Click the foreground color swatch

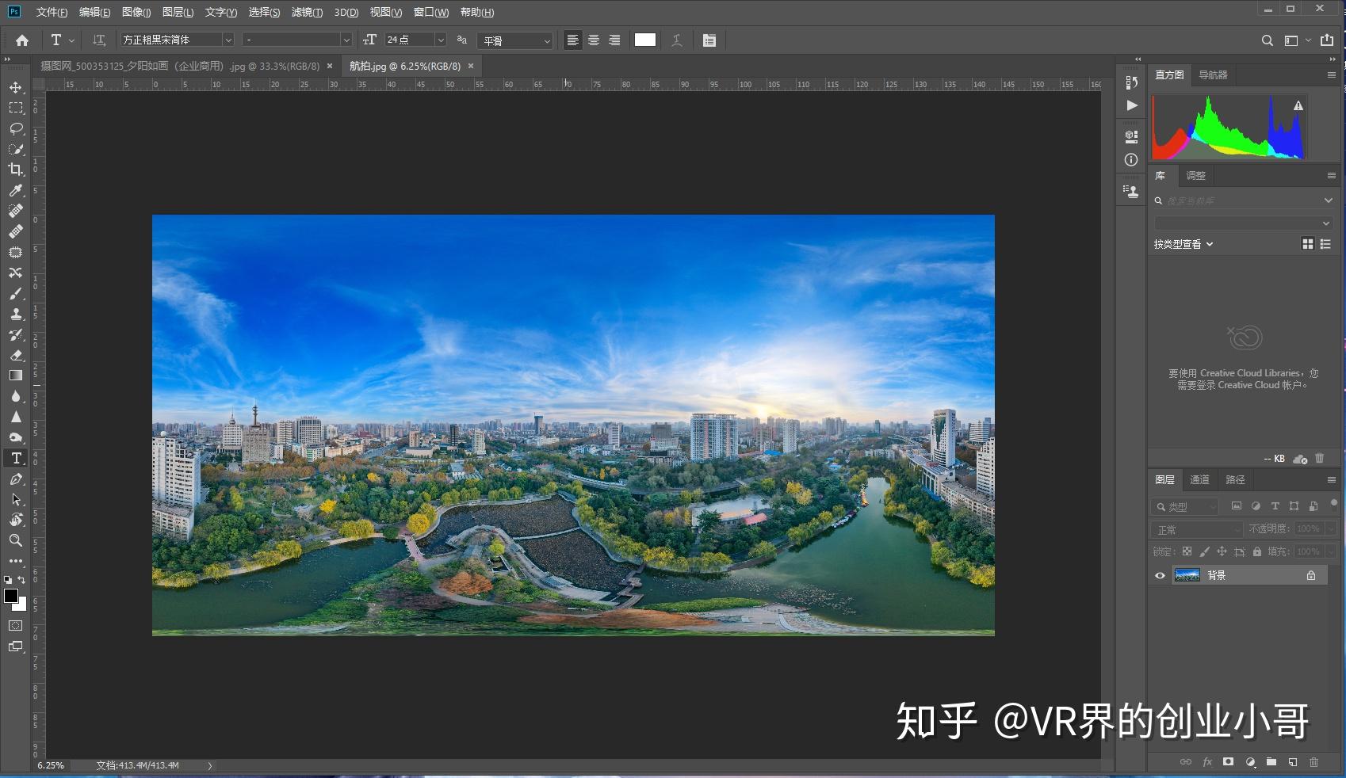(11, 596)
